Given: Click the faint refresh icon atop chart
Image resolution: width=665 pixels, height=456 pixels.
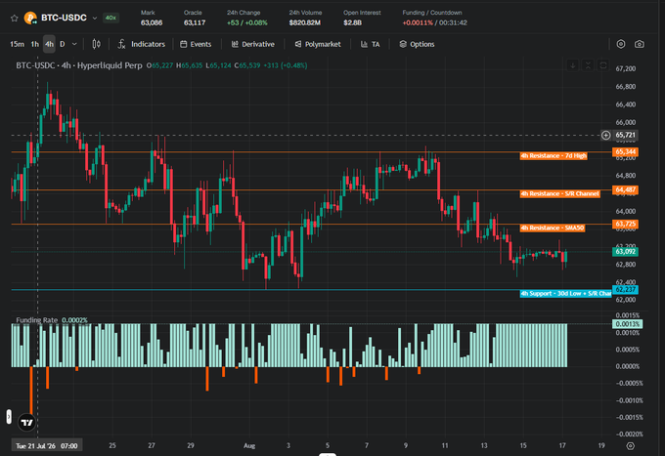Looking at the screenshot, I should point(603,65).
